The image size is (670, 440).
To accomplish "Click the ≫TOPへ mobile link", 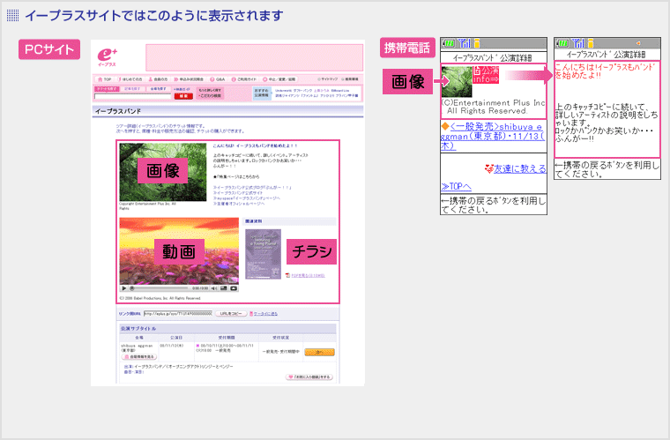I will (456, 187).
